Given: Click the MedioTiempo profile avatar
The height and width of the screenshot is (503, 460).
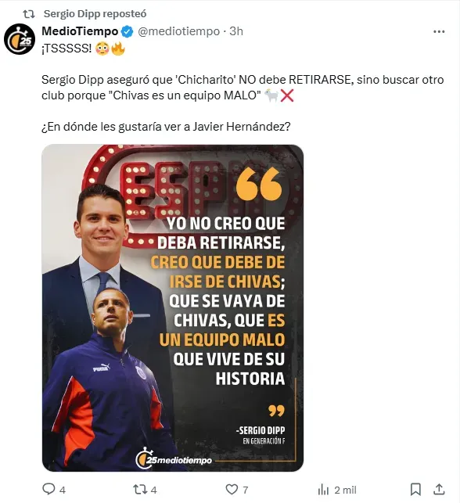Looking at the screenshot, I should [20, 39].
